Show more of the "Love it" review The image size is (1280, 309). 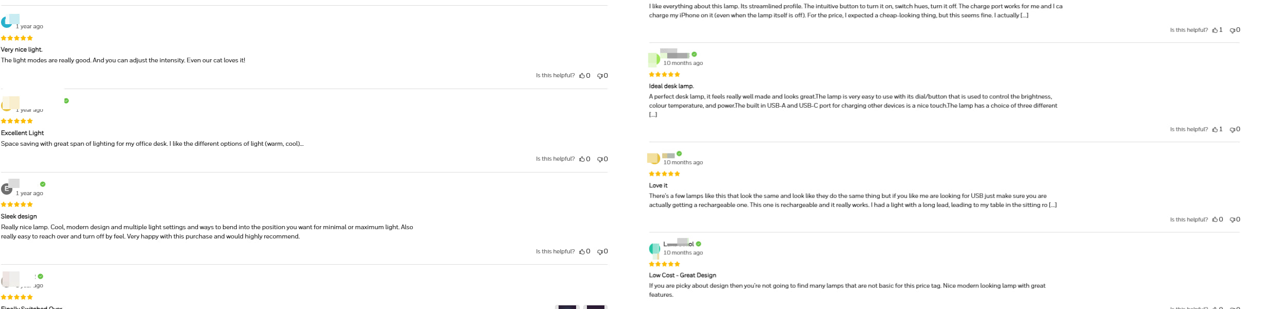tap(1053, 205)
